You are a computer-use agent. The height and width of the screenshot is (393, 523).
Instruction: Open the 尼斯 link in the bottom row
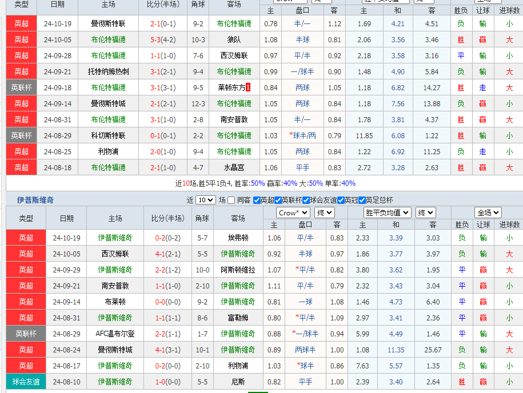[x=238, y=382]
